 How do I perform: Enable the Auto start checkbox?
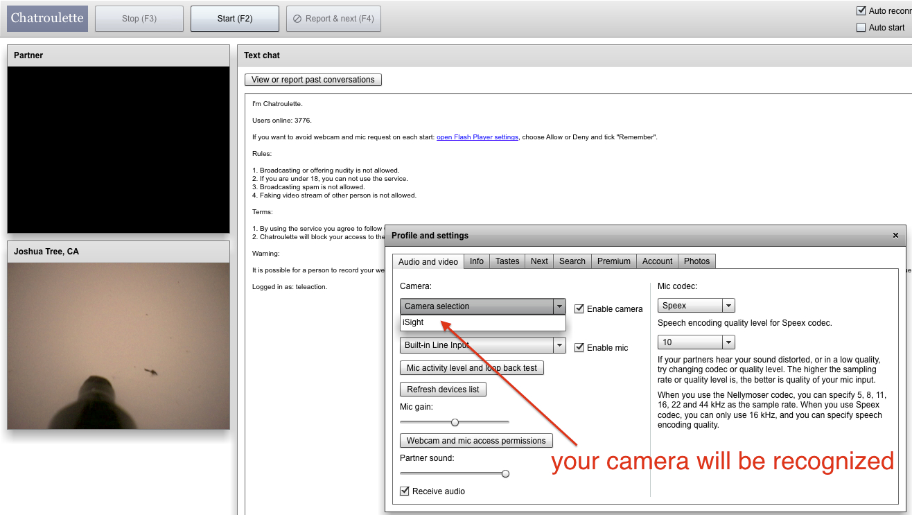861,28
